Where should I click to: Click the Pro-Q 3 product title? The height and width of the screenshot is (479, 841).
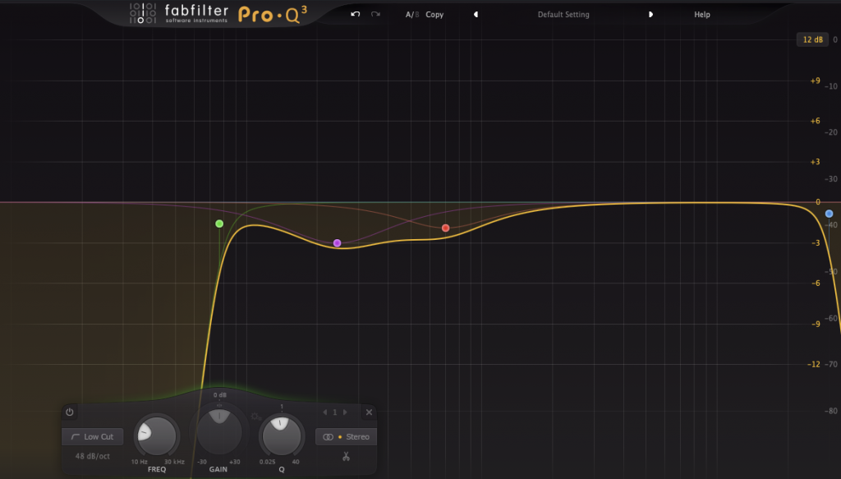coord(273,15)
